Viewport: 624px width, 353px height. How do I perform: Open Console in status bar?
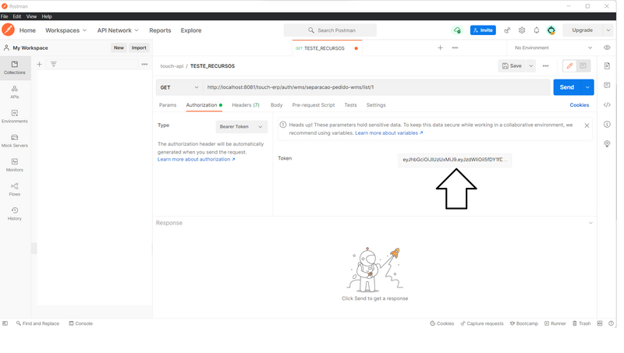pyautogui.click(x=81, y=323)
